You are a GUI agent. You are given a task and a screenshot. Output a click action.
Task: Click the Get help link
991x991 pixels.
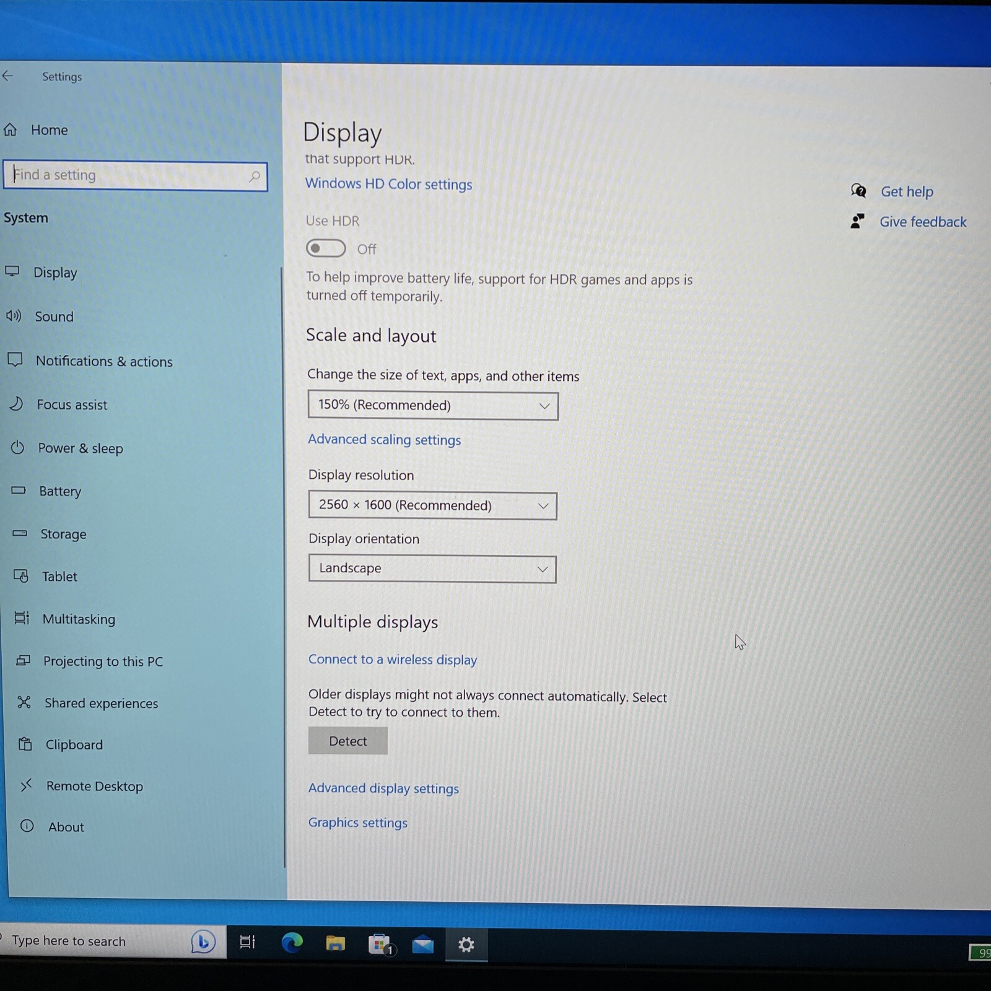pyautogui.click(x=907, y=192)
